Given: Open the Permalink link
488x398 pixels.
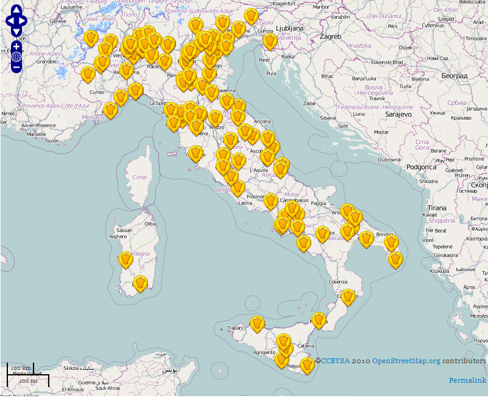Looking at the screenshot, I should (467, 380).
